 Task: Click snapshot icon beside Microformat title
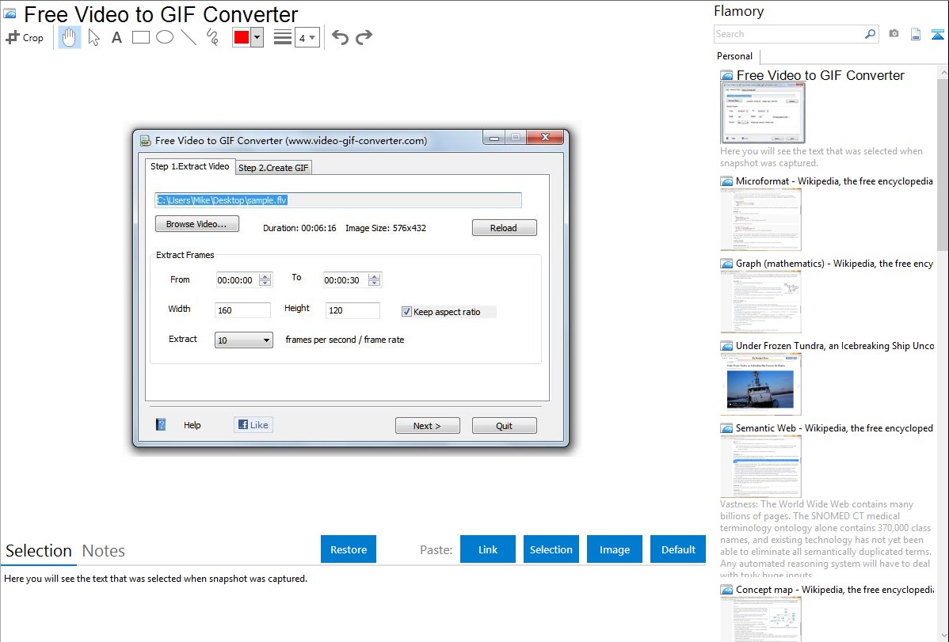click(x=726, y=181)
